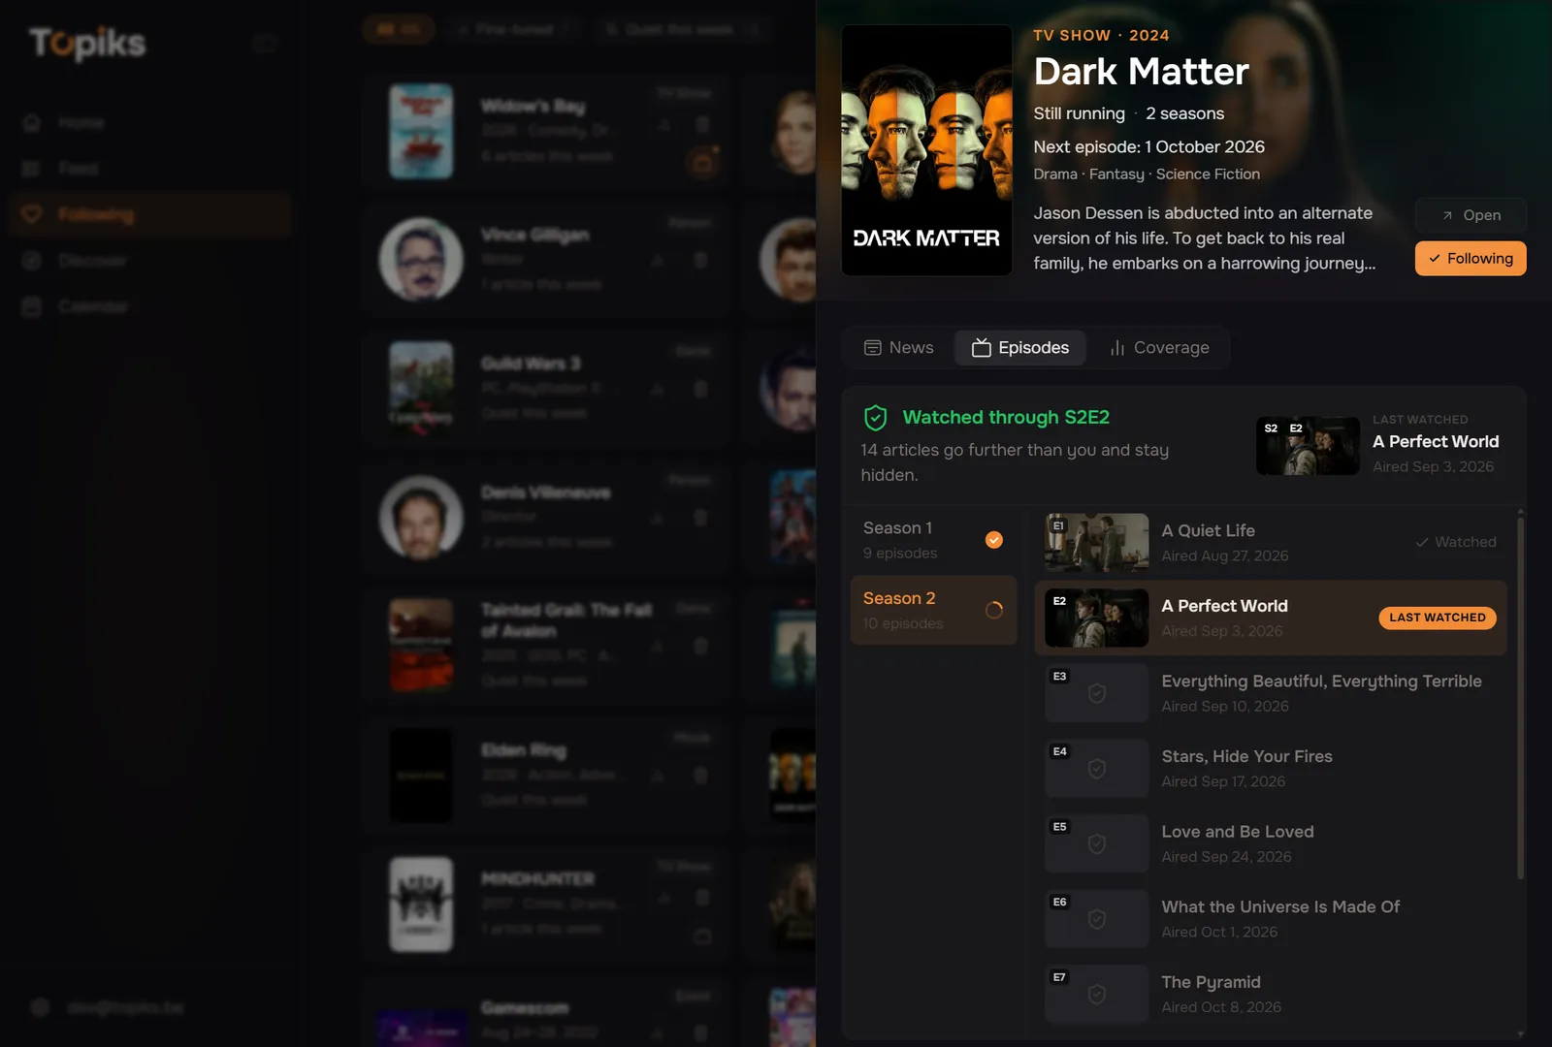Image resolution: width=1552 pixels, height=1047 pixels.
Task: Click 'Aired Oct 1, 2026' date text
Action: [1219, 933]
